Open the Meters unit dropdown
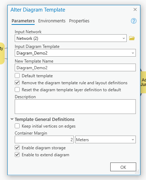 pyautogui.click(x=105, y=139)
